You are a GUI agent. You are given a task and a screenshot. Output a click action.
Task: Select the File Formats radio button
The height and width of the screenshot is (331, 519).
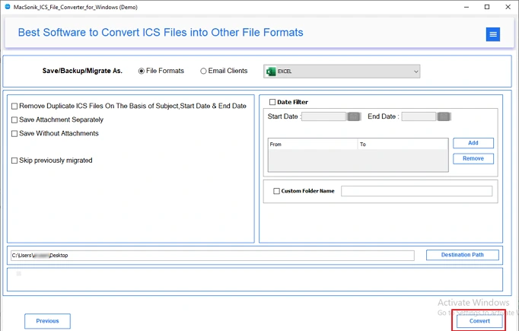(142, 72)
